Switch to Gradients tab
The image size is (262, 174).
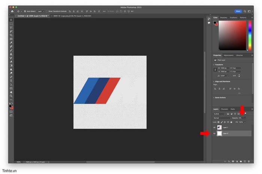pyautogui.click(x=234, y=18)
